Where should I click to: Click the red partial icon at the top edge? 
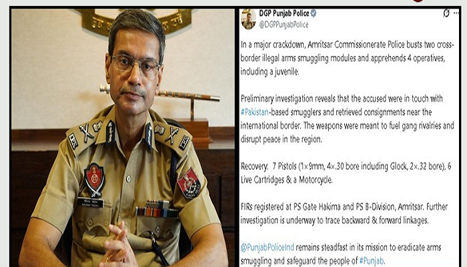point(418,1)
